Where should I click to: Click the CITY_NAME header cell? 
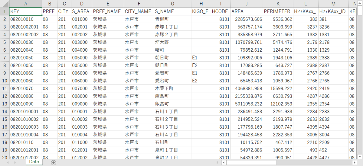(139, 11)
